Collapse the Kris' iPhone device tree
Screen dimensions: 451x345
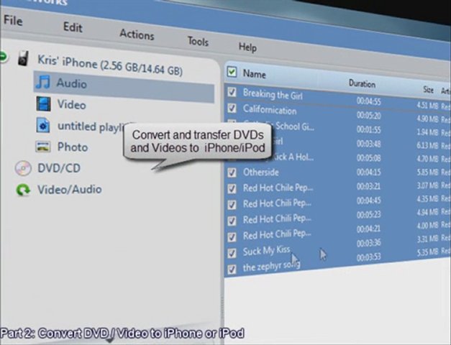click(x=4, y=56)
